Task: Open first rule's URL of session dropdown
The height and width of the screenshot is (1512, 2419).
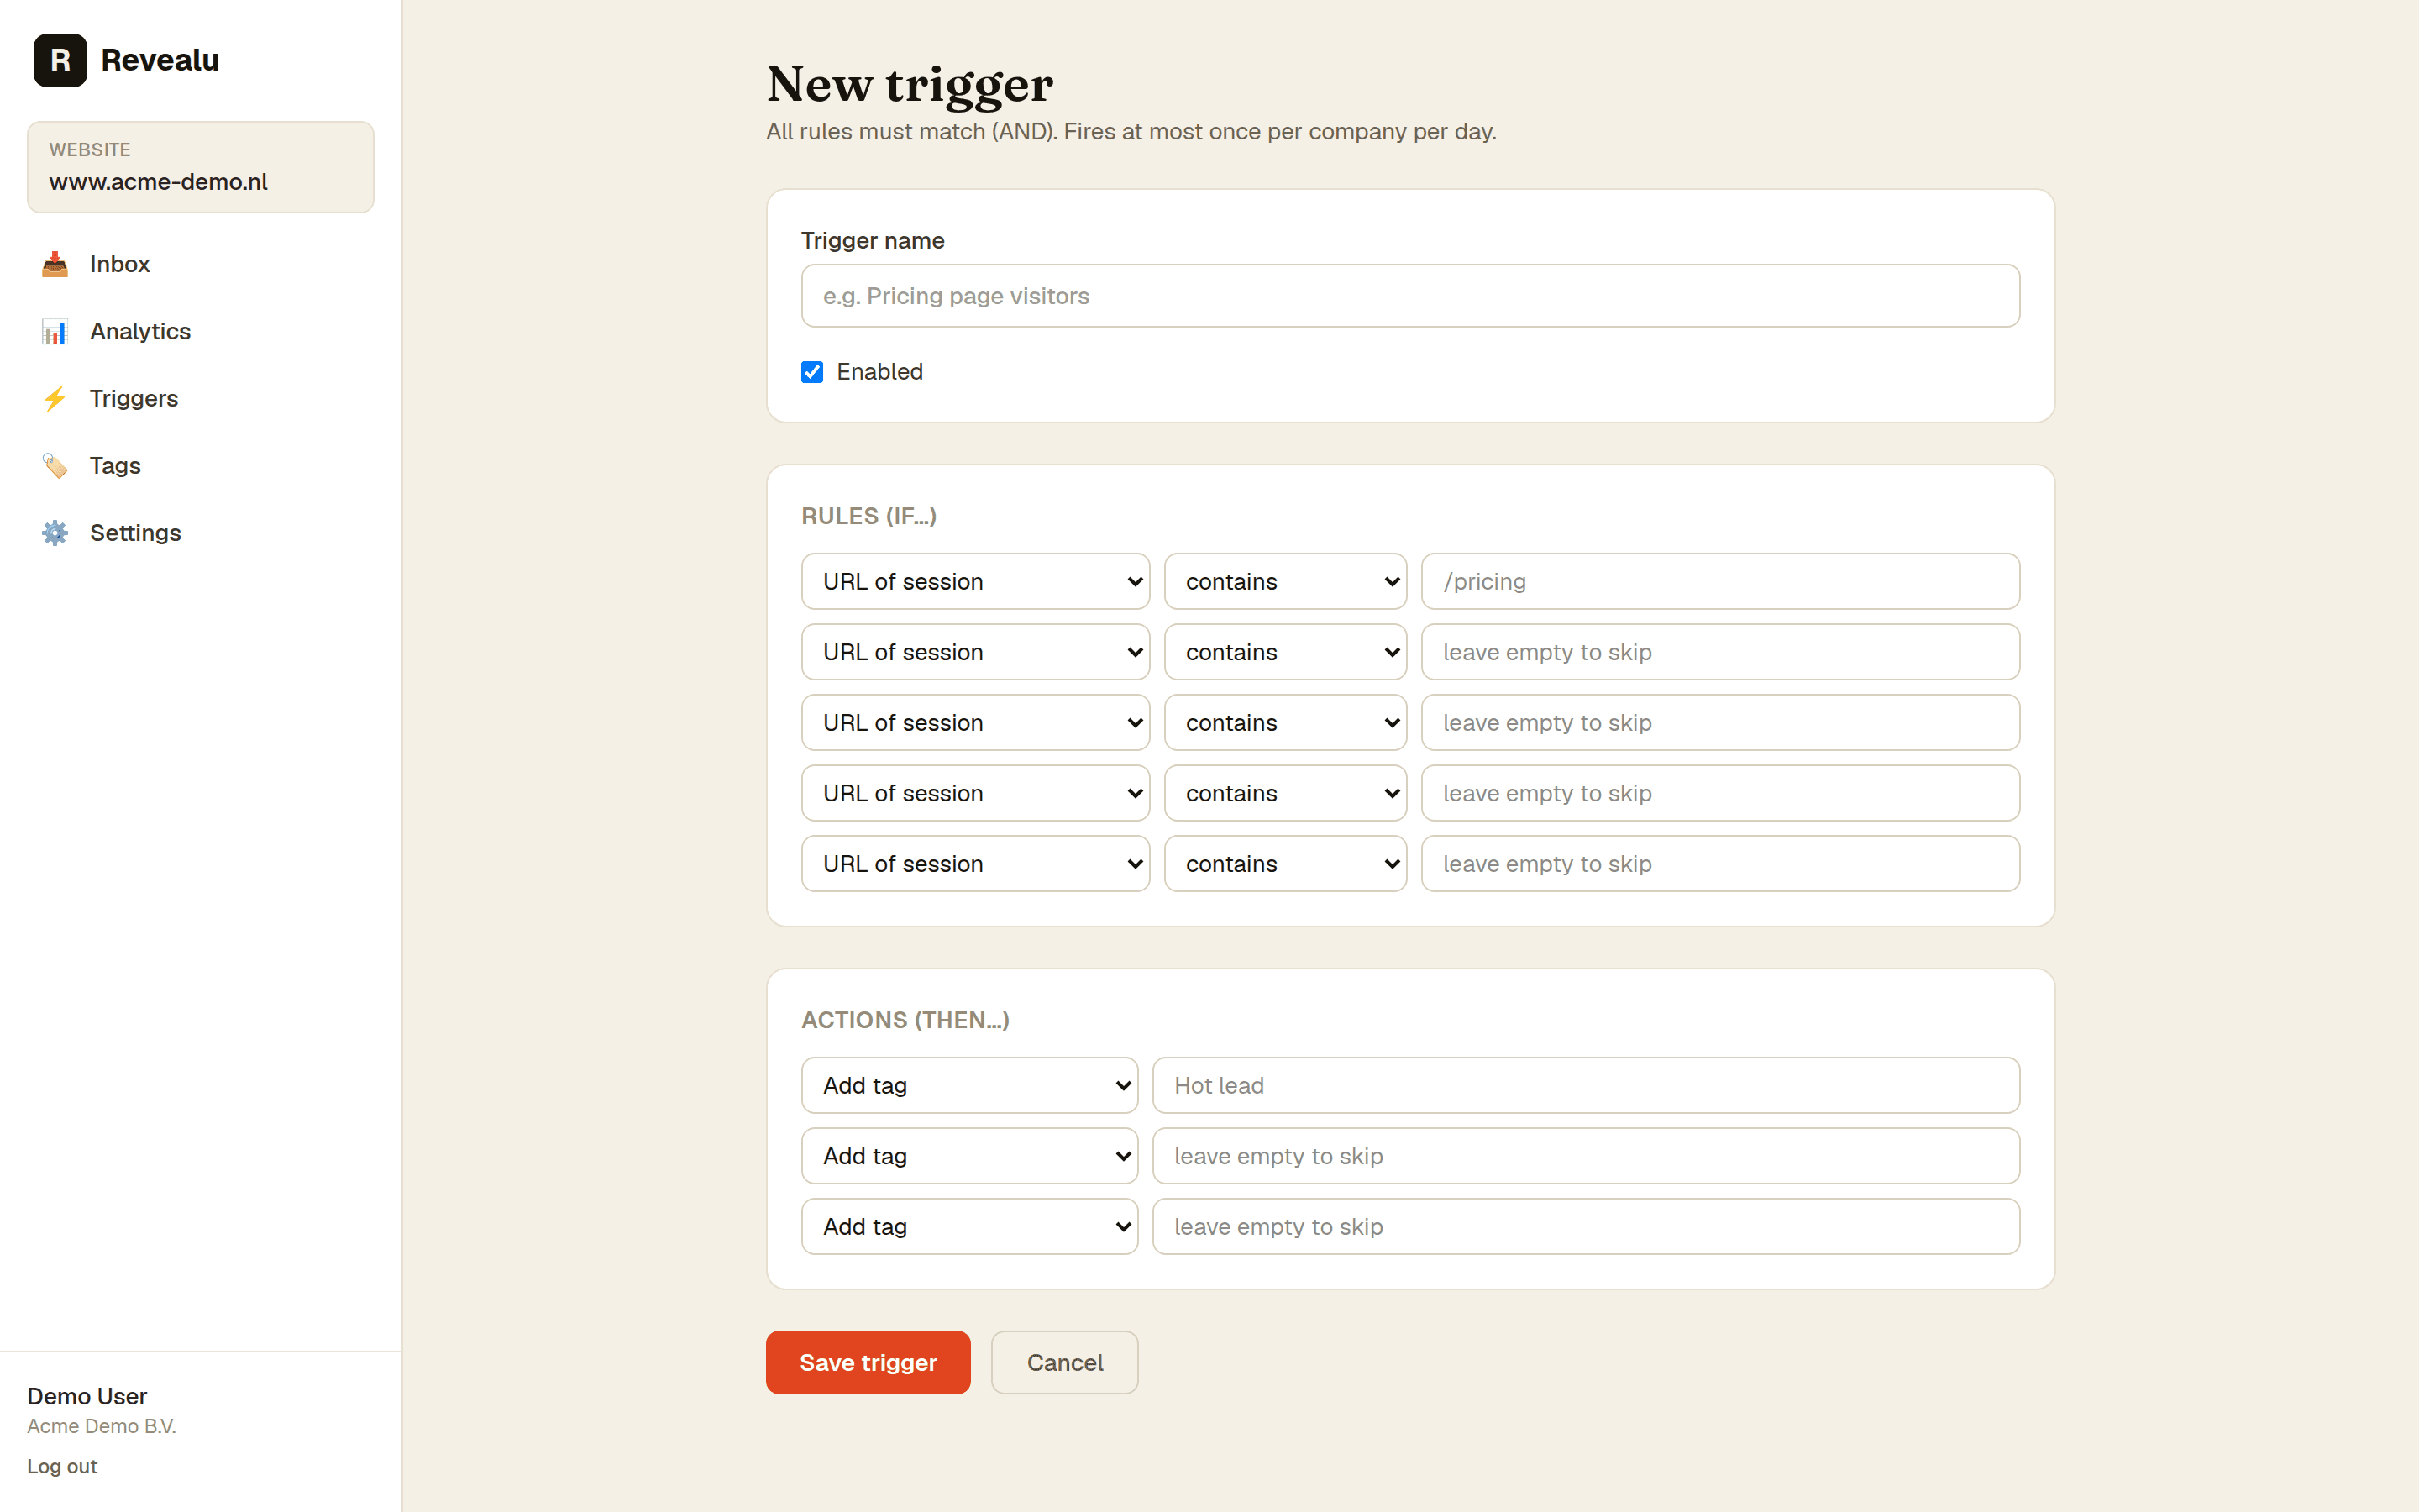Action: pyautogui.click(x=976, y=581)
